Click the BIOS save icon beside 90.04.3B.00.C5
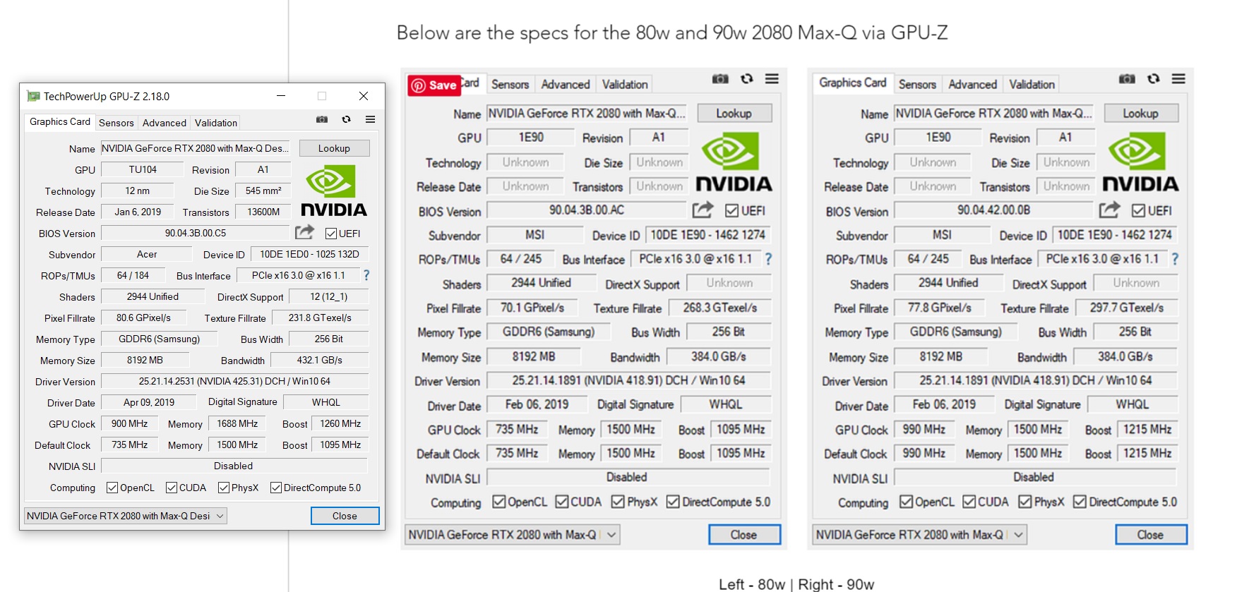 (304, 232)
